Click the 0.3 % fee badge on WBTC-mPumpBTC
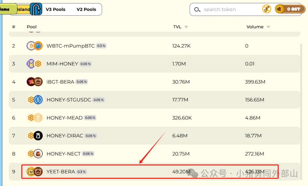 101,46
